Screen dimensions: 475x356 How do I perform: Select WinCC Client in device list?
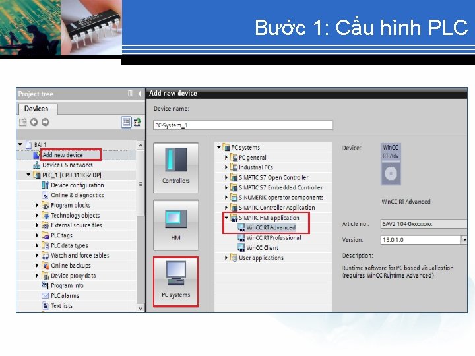click(x=263, y=248)
